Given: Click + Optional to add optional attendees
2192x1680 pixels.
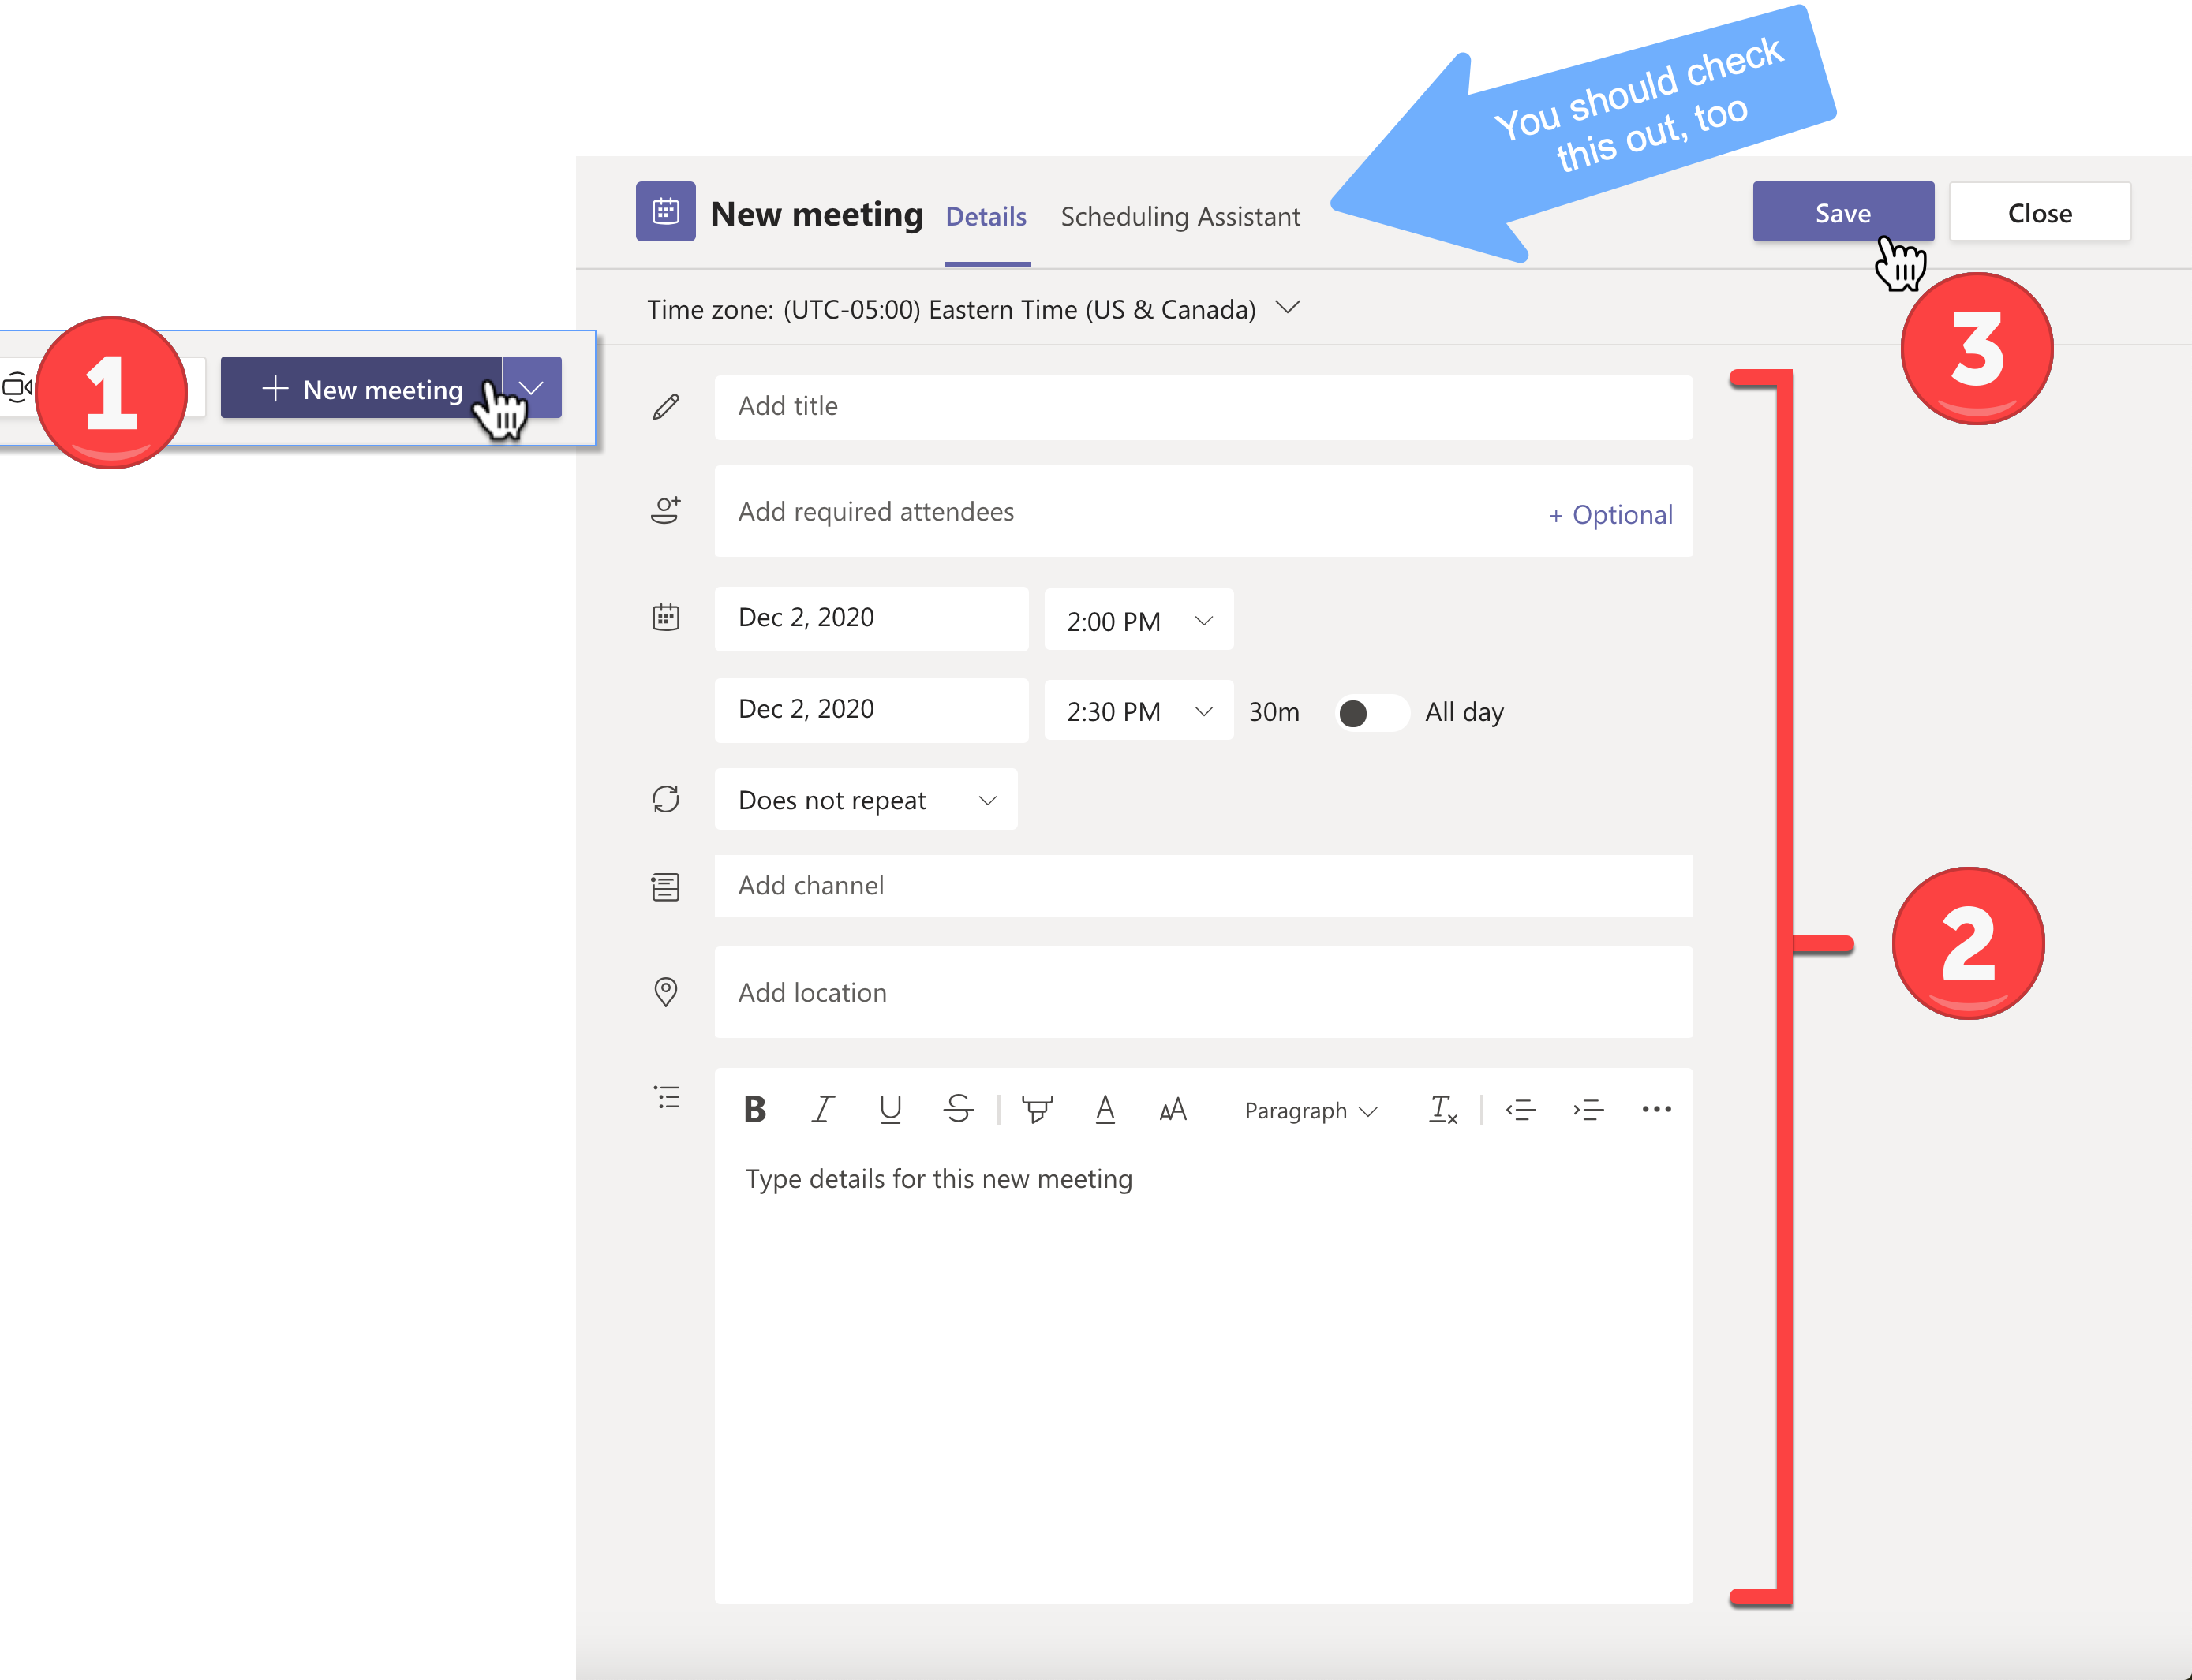Looking at the screenshot, I should pos(1606,513).
